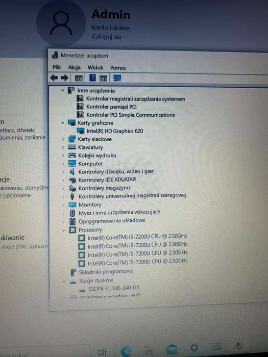Screen dimensions: 268x357
Task: Click the USB icon for uniwersalnej magistrali szeregowej
Action: coord(72,196)
